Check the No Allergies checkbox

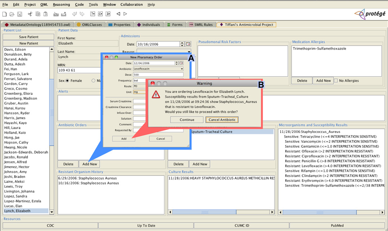336,81
